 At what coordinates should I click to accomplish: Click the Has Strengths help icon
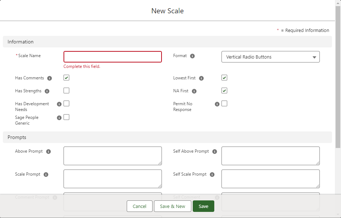[x=47, y=91]
